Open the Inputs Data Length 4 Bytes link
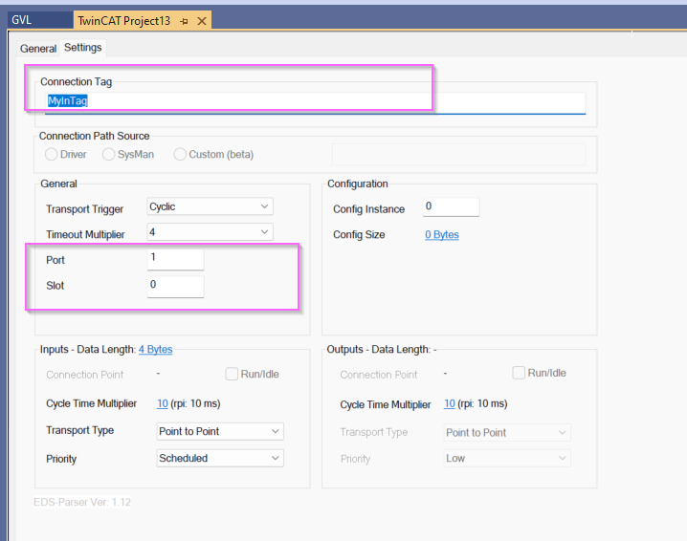Image resolution: width=687 pixels, height=541 pixels. 156,349
